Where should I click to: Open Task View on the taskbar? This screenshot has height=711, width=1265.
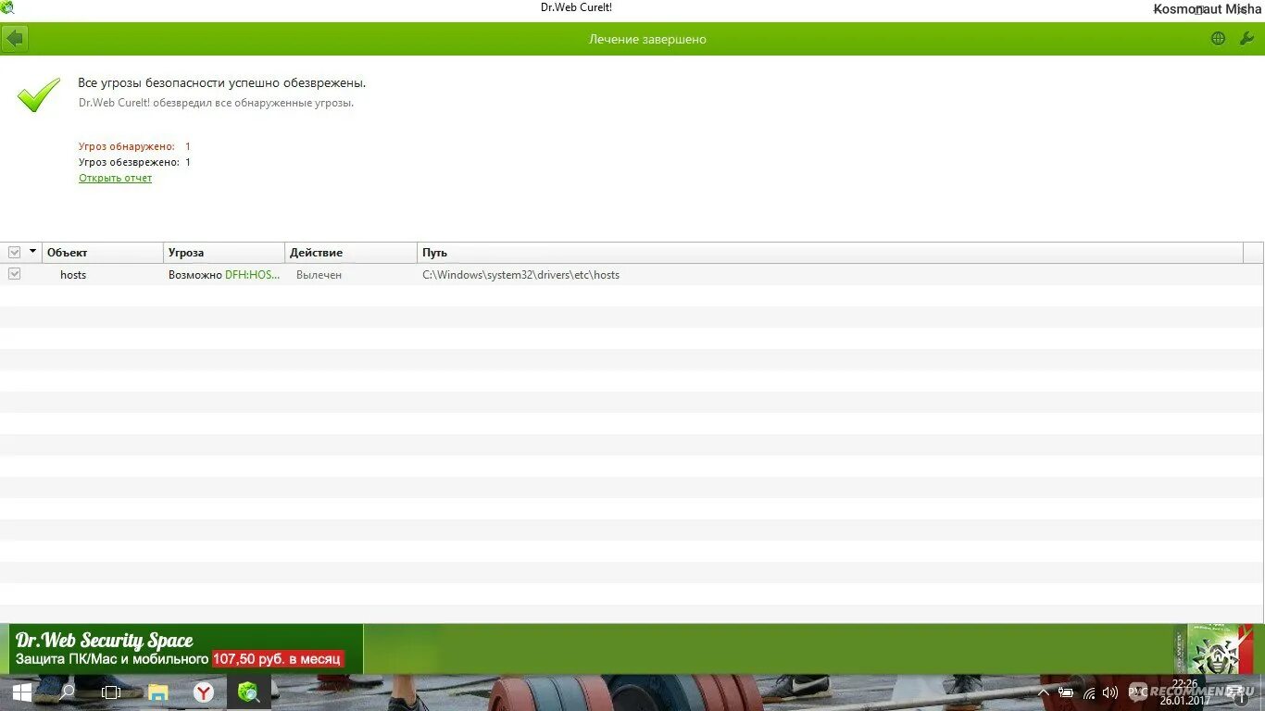111,692
